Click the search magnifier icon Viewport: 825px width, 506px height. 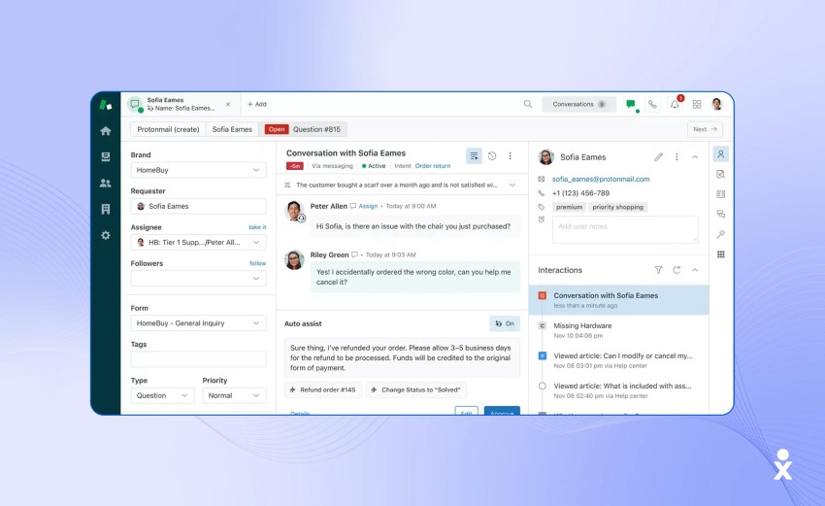click(x=528, y=104)
